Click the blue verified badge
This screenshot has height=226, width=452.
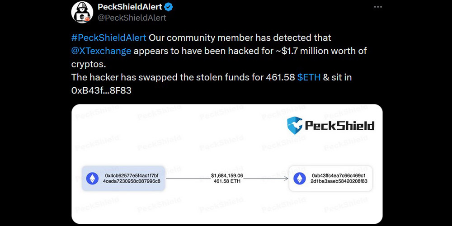(169, 7)
